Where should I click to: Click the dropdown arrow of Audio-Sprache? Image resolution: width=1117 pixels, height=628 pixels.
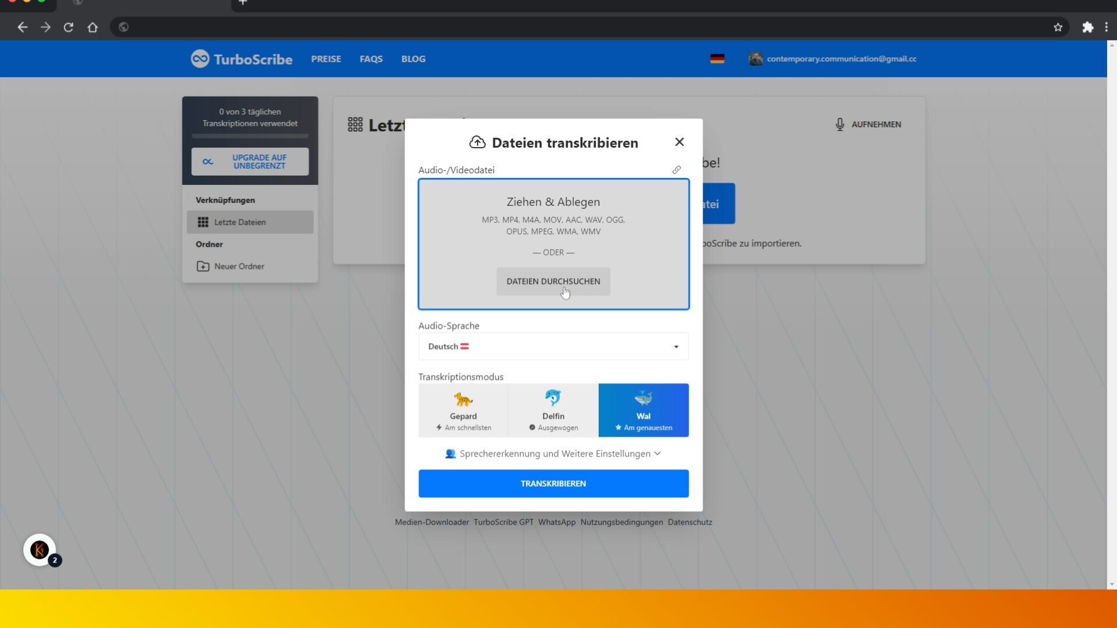676,347
